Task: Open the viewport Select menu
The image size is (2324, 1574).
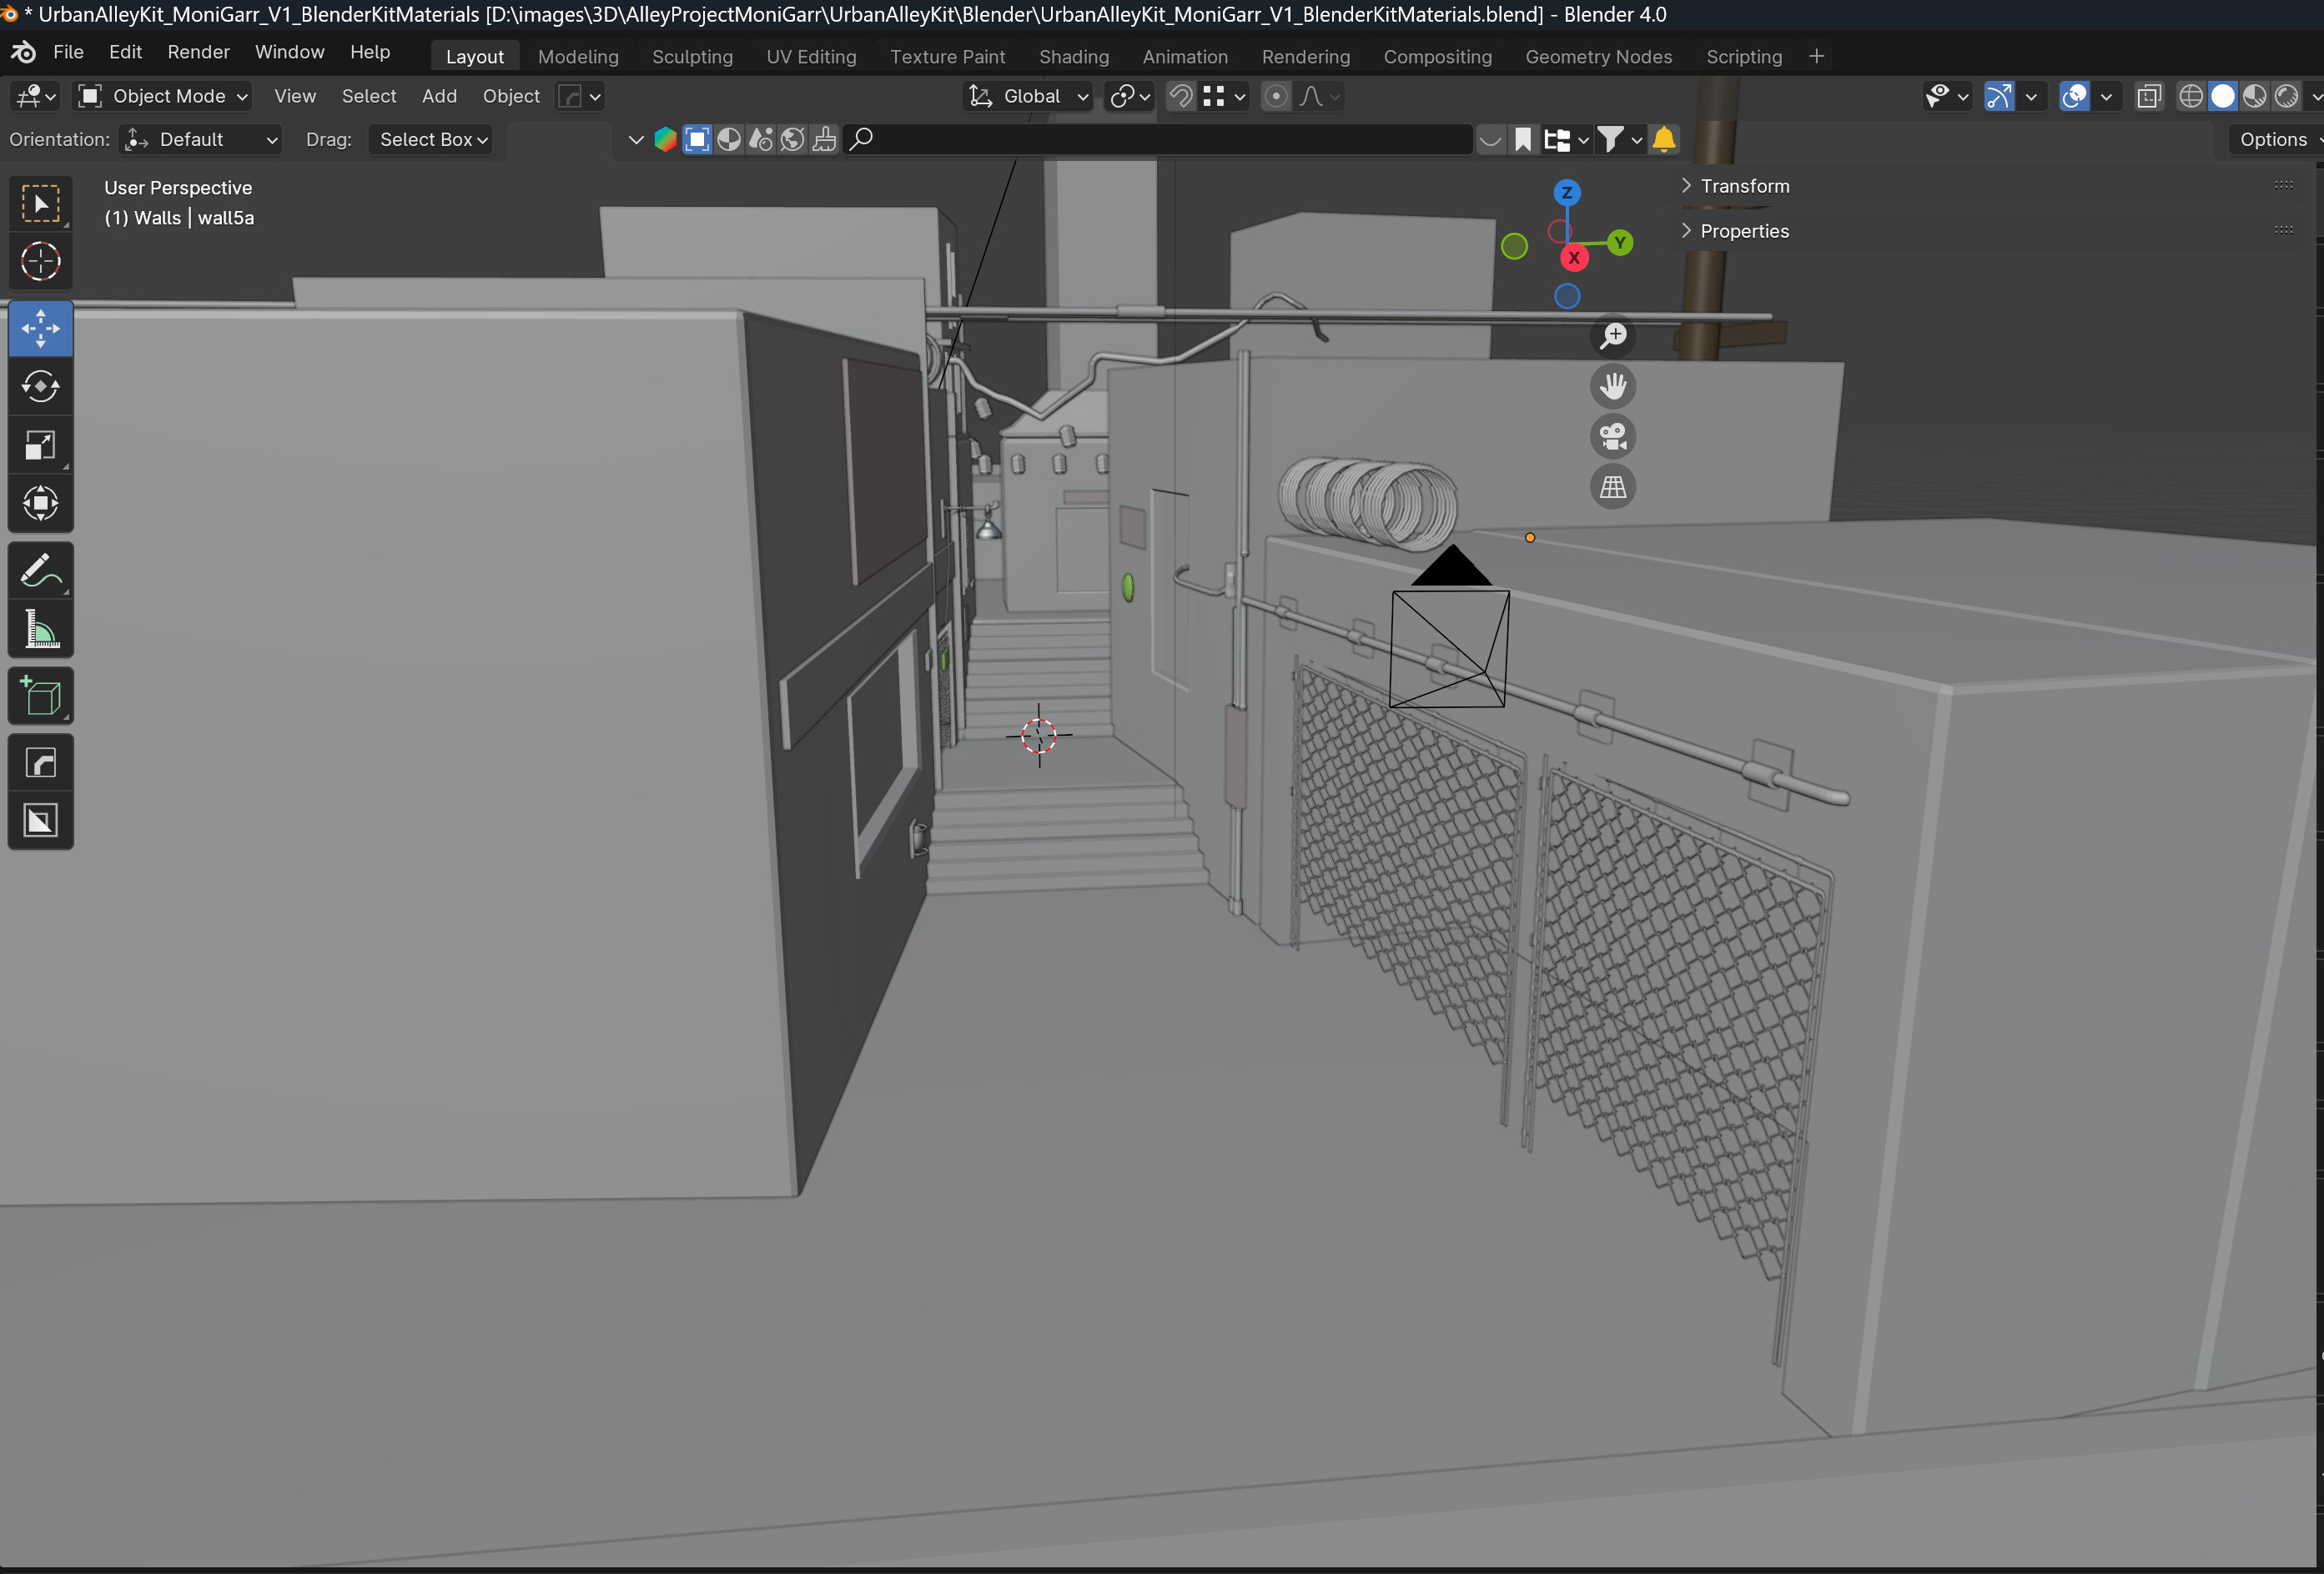Action: coord(369,96)
